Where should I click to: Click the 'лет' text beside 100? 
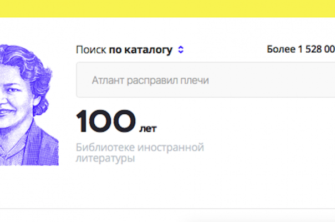point(148,129)
